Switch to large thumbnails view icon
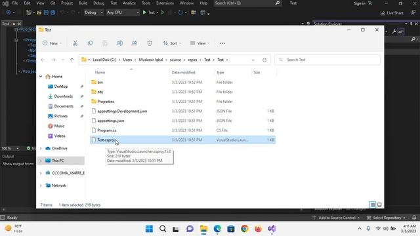Viewport: 420px width, 236px height. pos(379,205)
